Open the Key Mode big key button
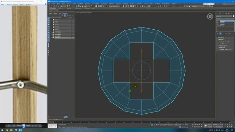The image size is (235, 132). pyautogui.click(x=206, y=125)
